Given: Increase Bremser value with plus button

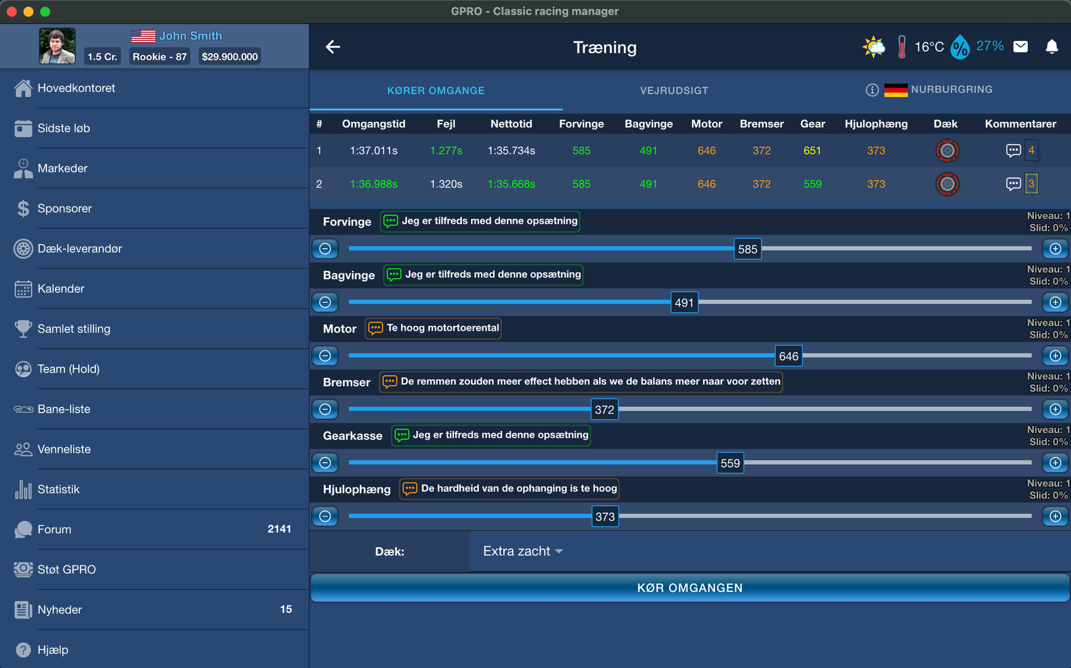Looking at the screenshot, I should point(1055,409).
